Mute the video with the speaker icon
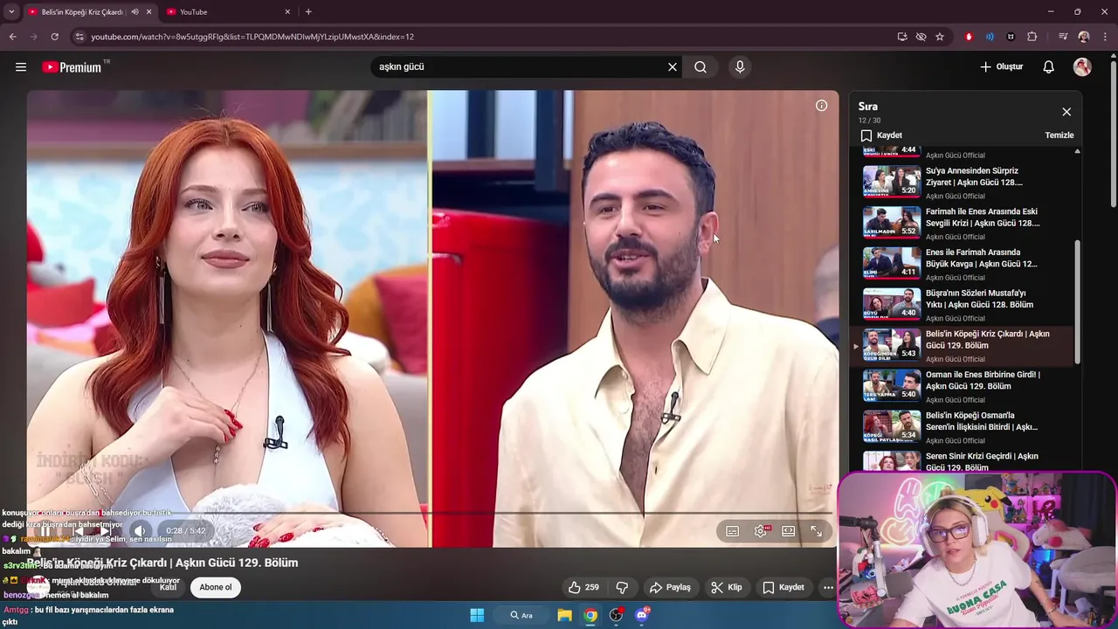 pos(139,531)
